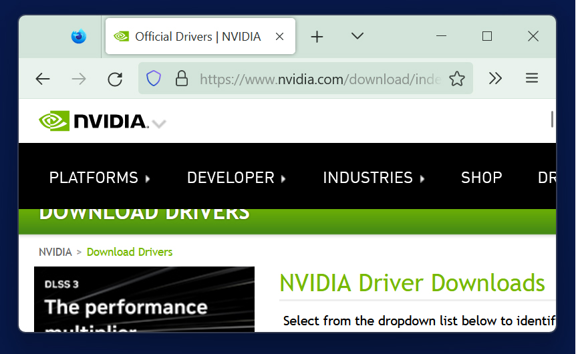The height and width of the screenshot is (354, 576).
Task: Open Firefox View icon in tab bar
Action: (x=79, y=36)
